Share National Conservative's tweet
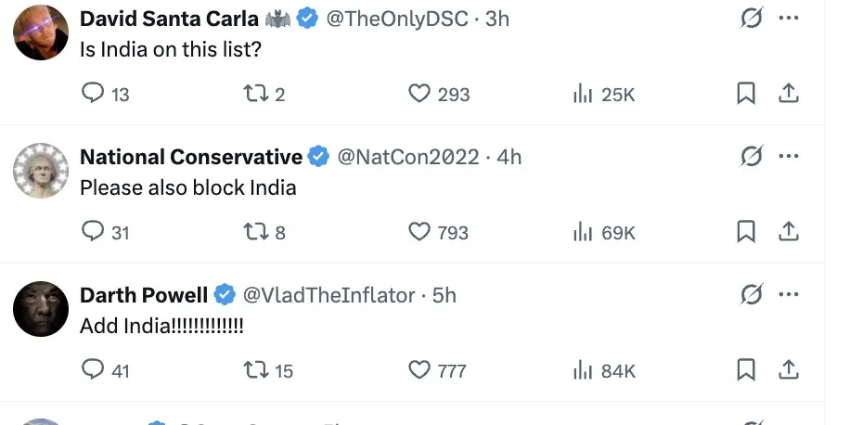This screenshot has height=425, width=850. pyautogui.click(x=788, y=232)
